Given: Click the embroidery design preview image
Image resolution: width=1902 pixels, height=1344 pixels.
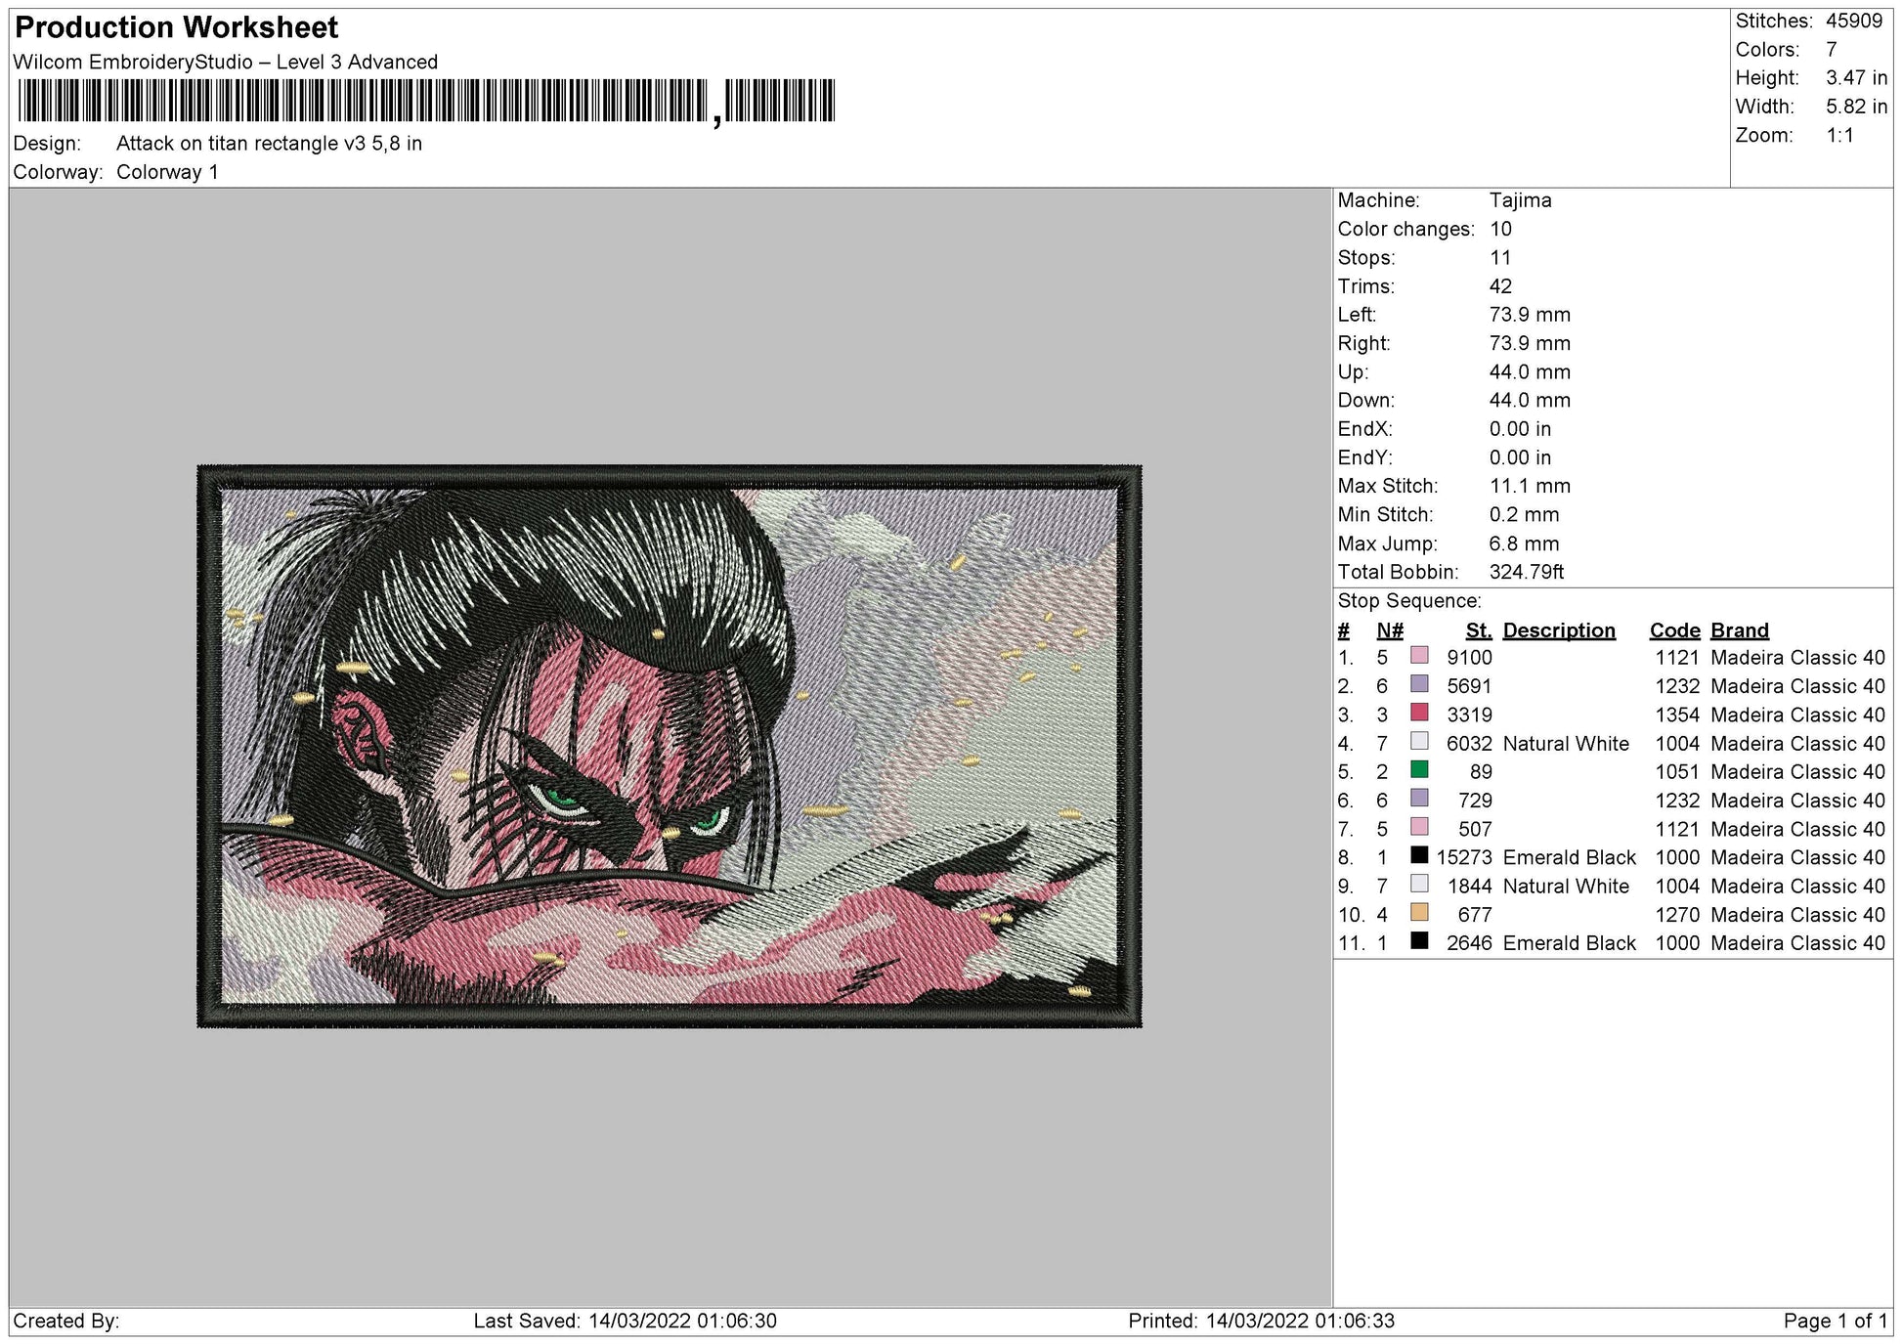Looking at the screenshot, I should (x=670, y=746).
